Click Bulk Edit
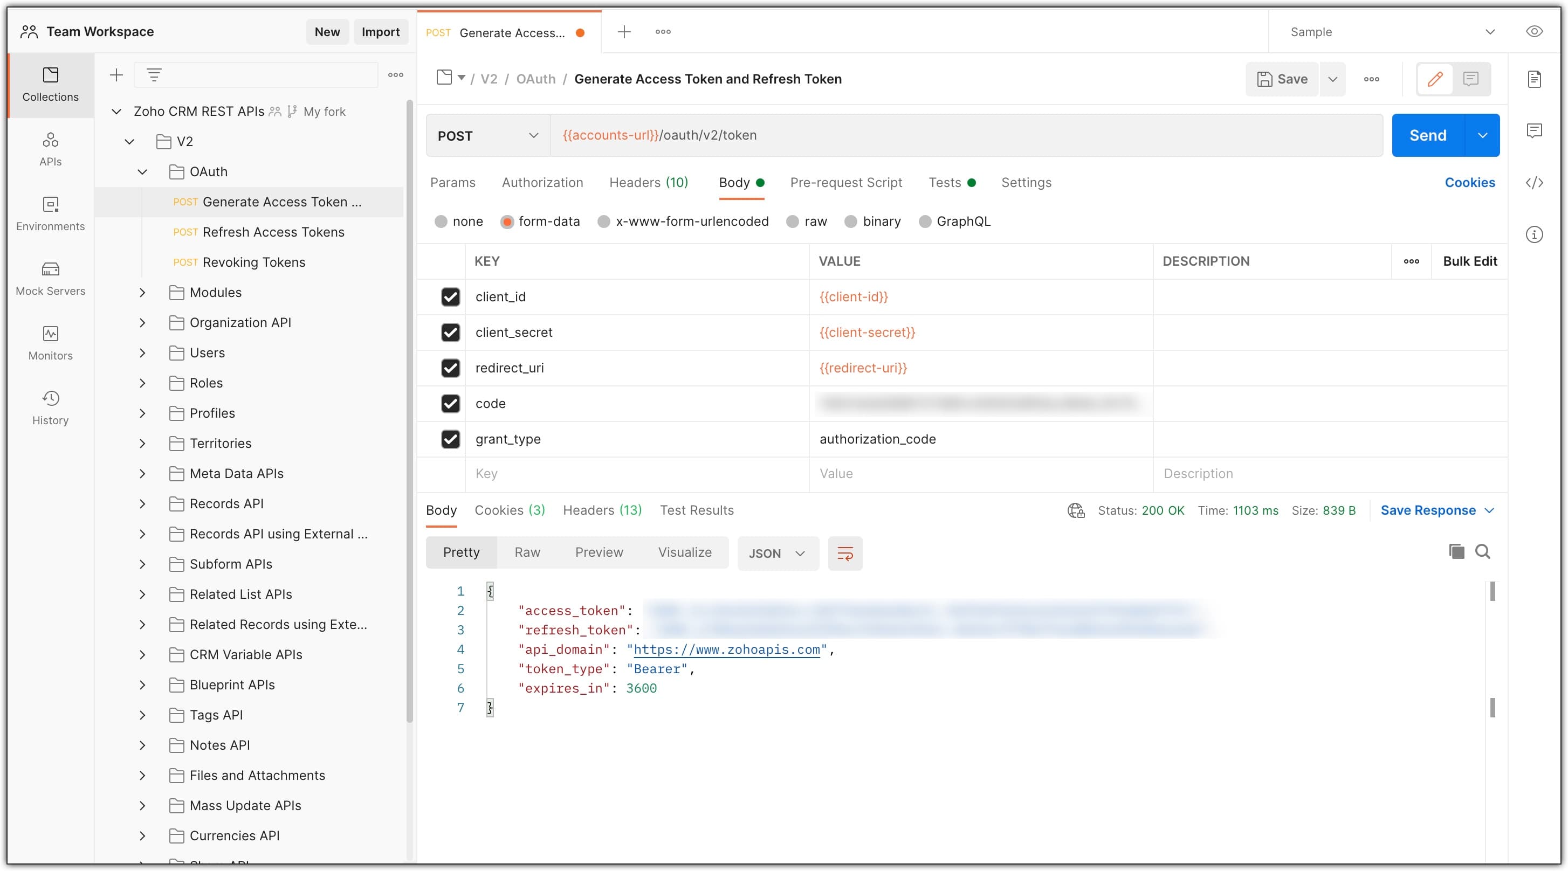This screenshot has width=1568, height=871. click(x=1469, y=261)
